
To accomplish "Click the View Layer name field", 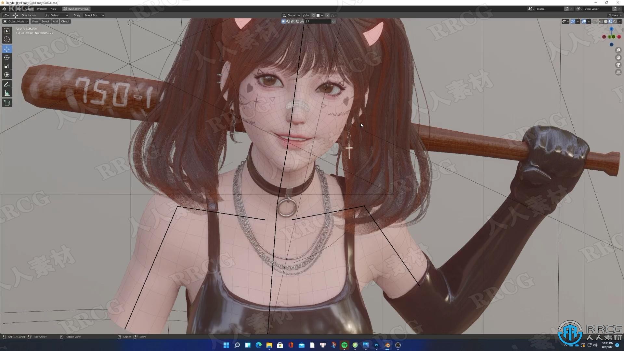I will click(x=598, y=9).
